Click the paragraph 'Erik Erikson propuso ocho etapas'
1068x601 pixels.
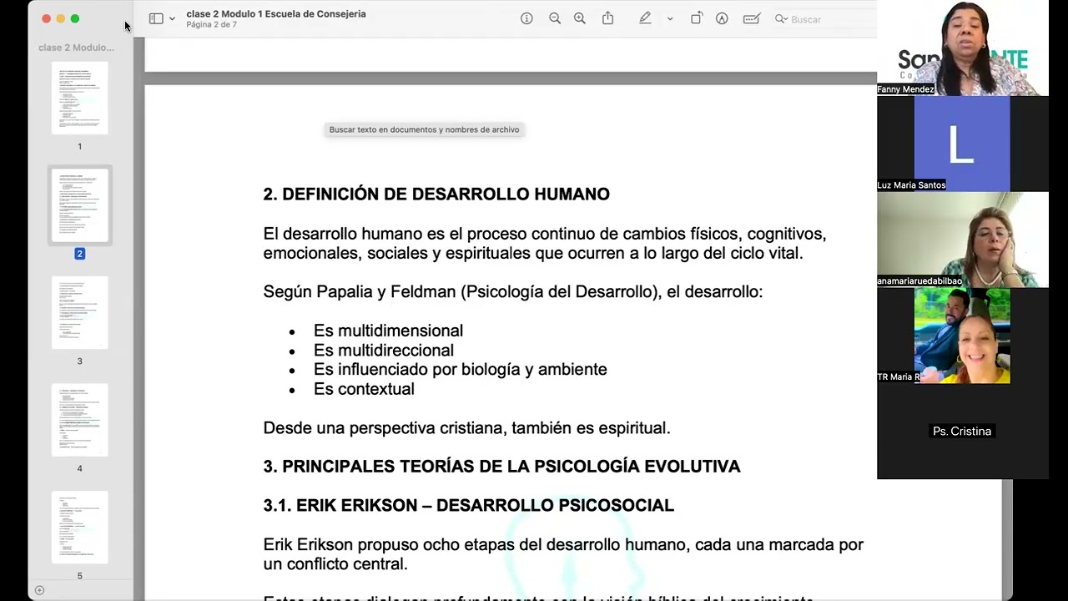pos(563,554)
